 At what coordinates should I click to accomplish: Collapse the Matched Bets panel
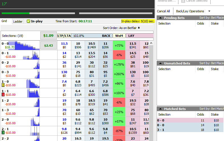coord(161,109)
